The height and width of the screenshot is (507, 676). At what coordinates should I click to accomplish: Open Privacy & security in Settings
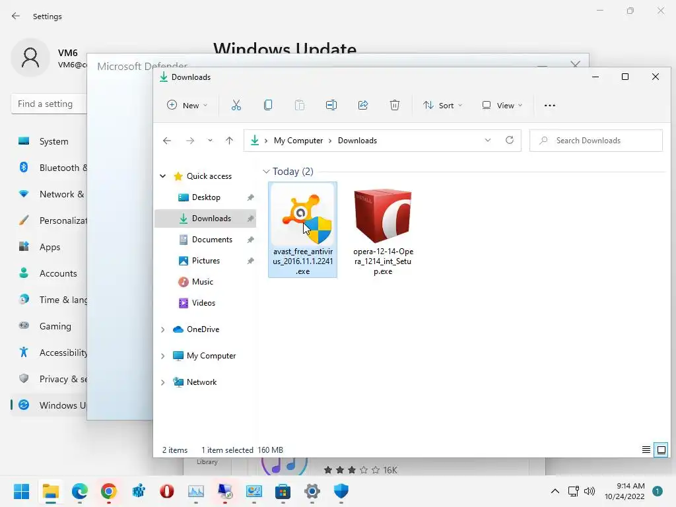click(49, 379)
